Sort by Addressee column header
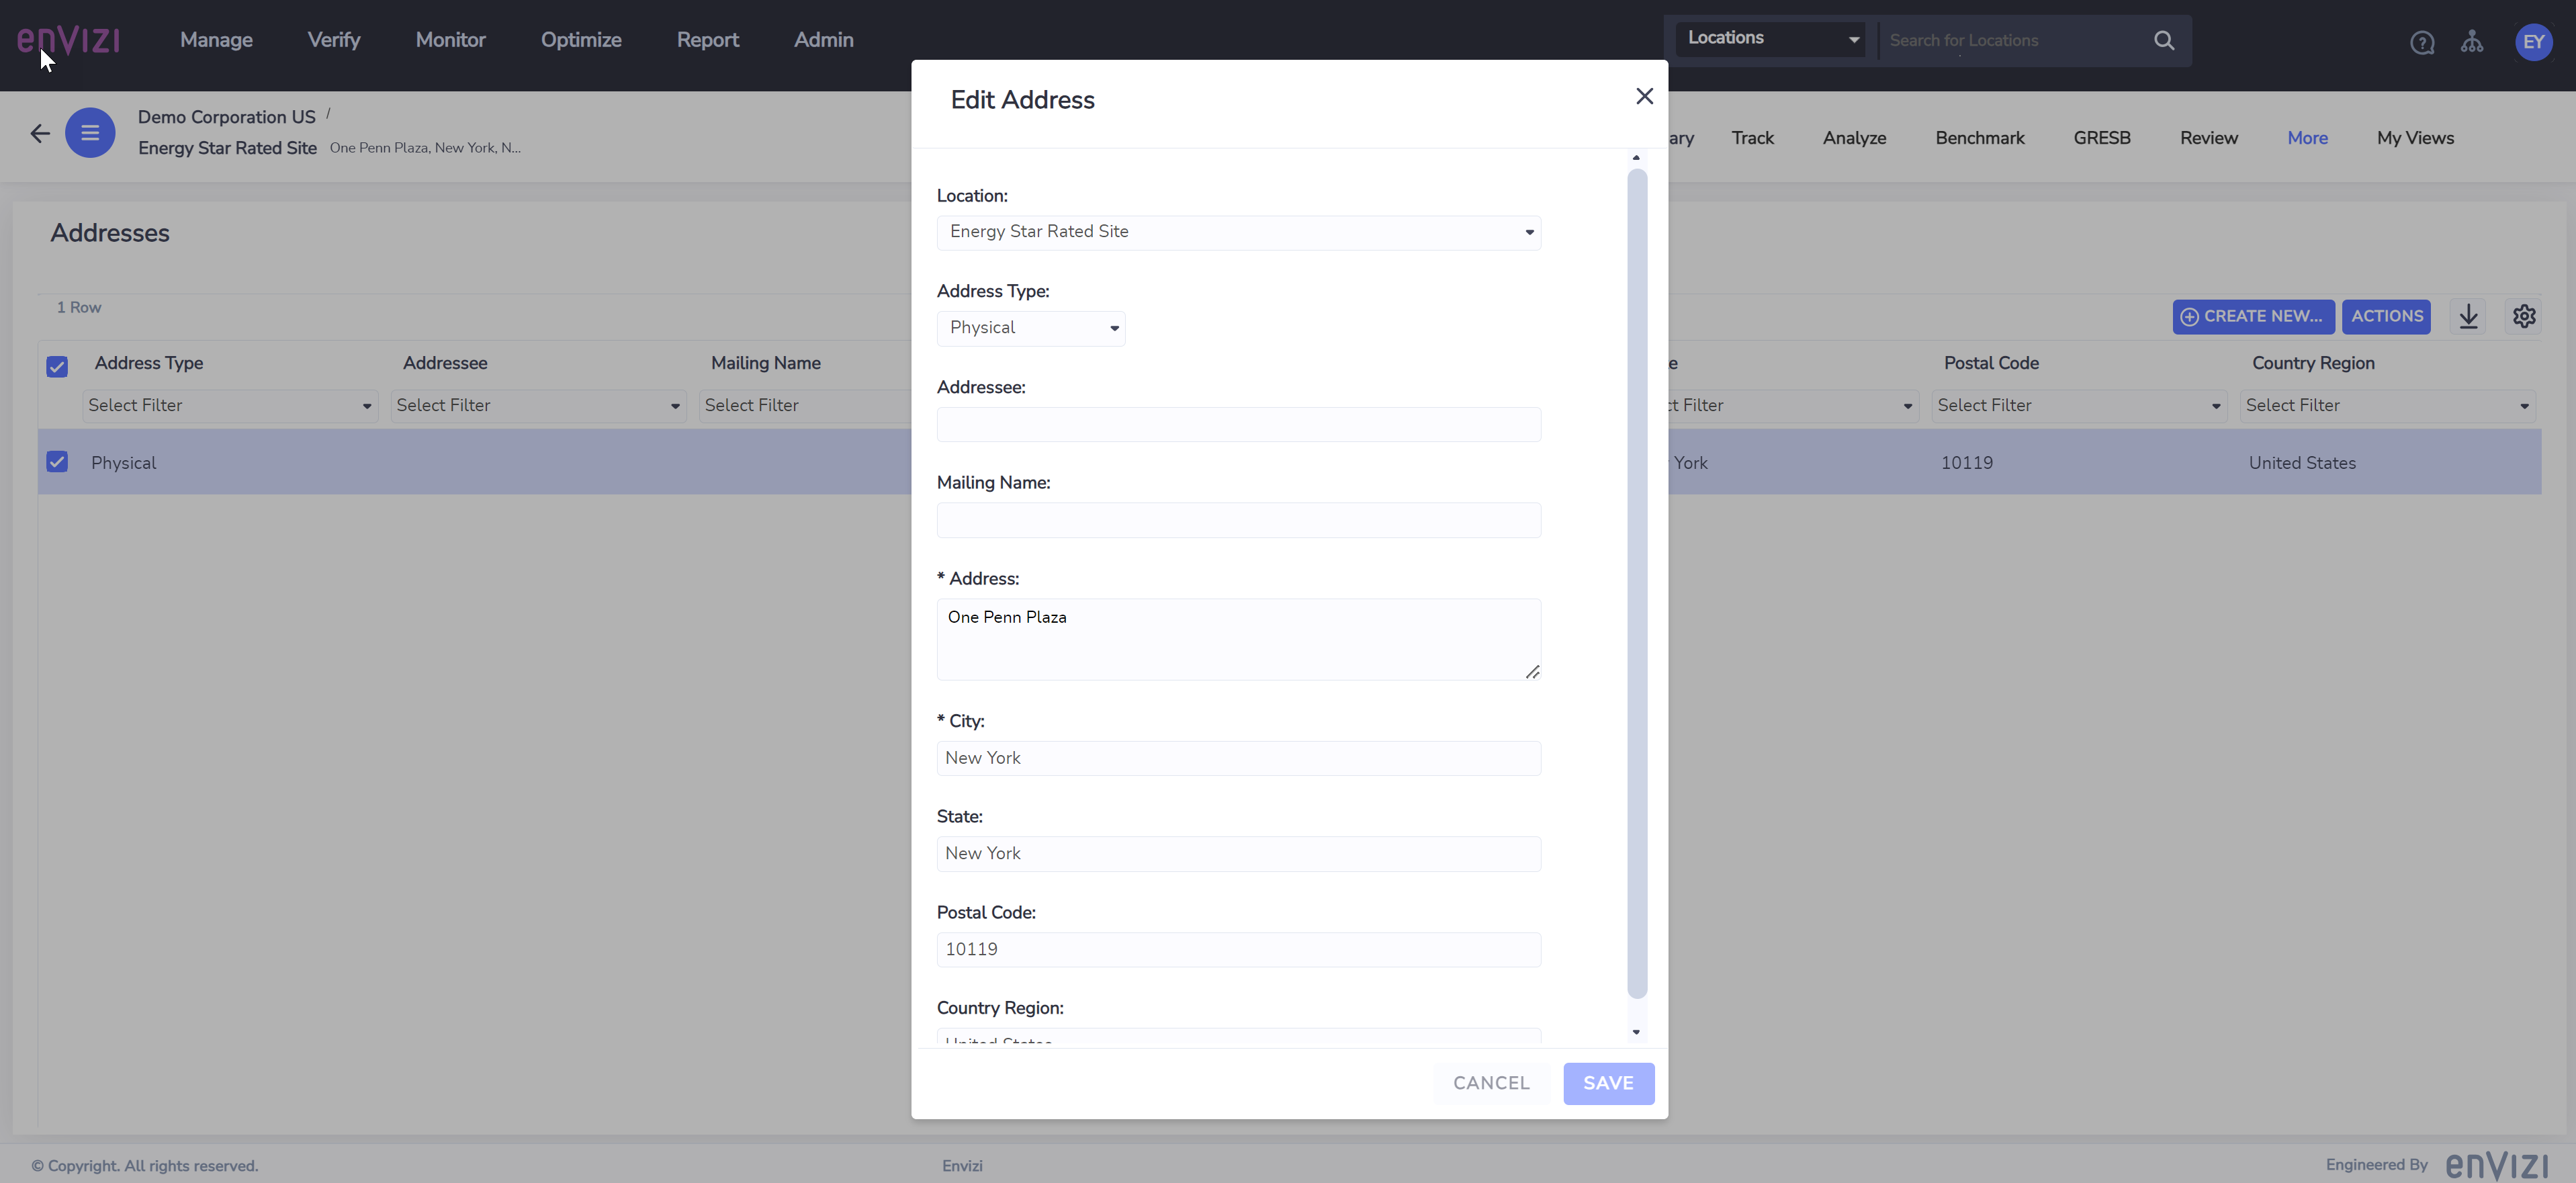Image resolution: width=2576 pixels, height=1183 pixels. tap(445, 363)
